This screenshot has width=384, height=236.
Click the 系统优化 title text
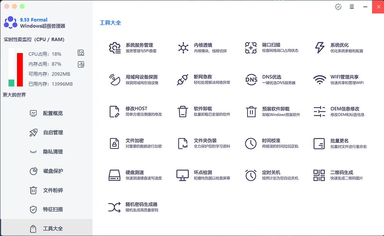click(339, 45)
